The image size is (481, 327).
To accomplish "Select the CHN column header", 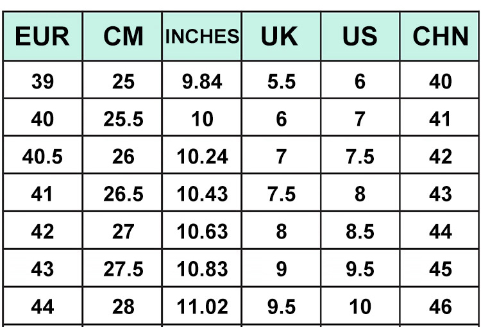I will [441, 37].
